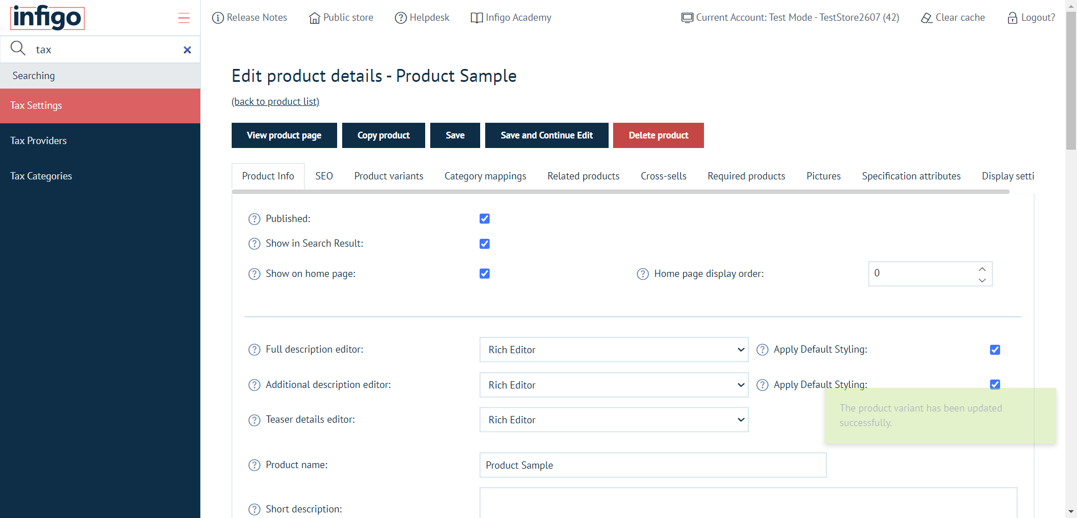Screen dimensions: 1077x518
Task: Click help icon for Full description editor
Action: (x=254, y=350)
